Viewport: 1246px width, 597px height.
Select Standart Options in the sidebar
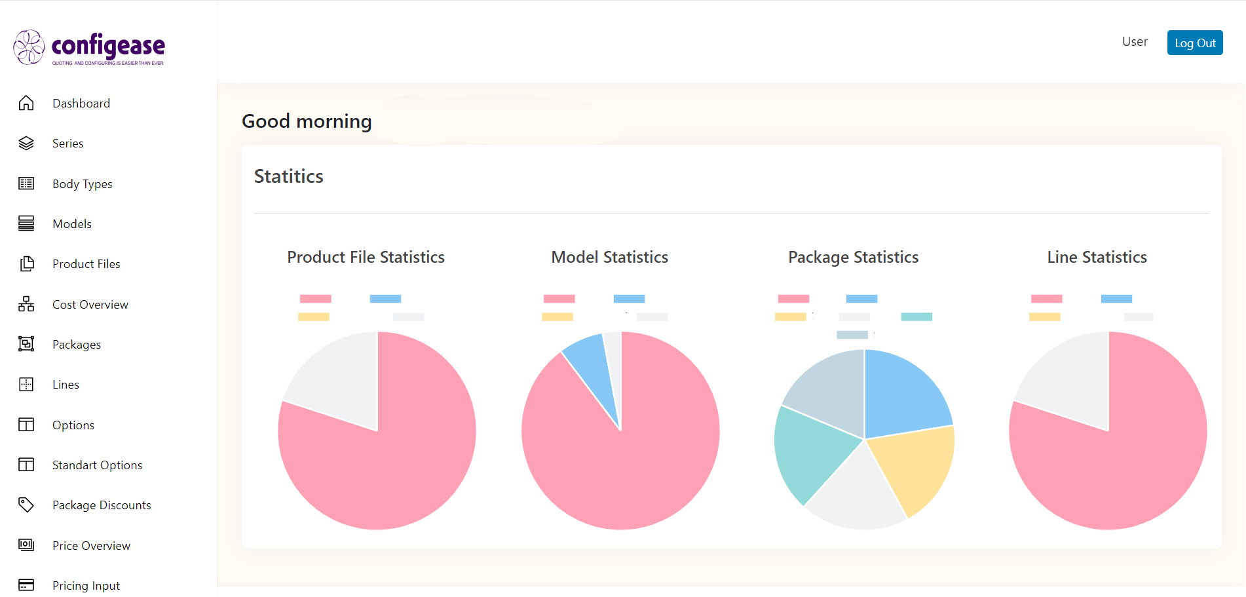[97, 465]
